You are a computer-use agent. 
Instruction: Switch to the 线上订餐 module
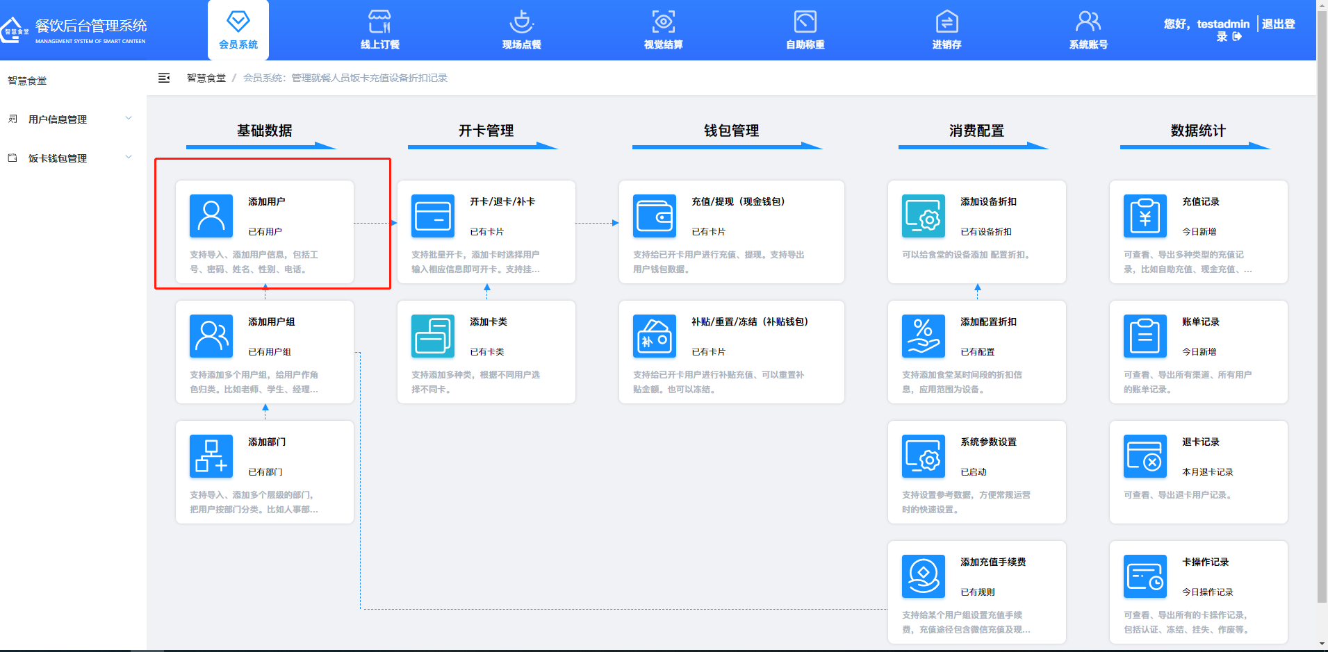click(x=379, y=30)
